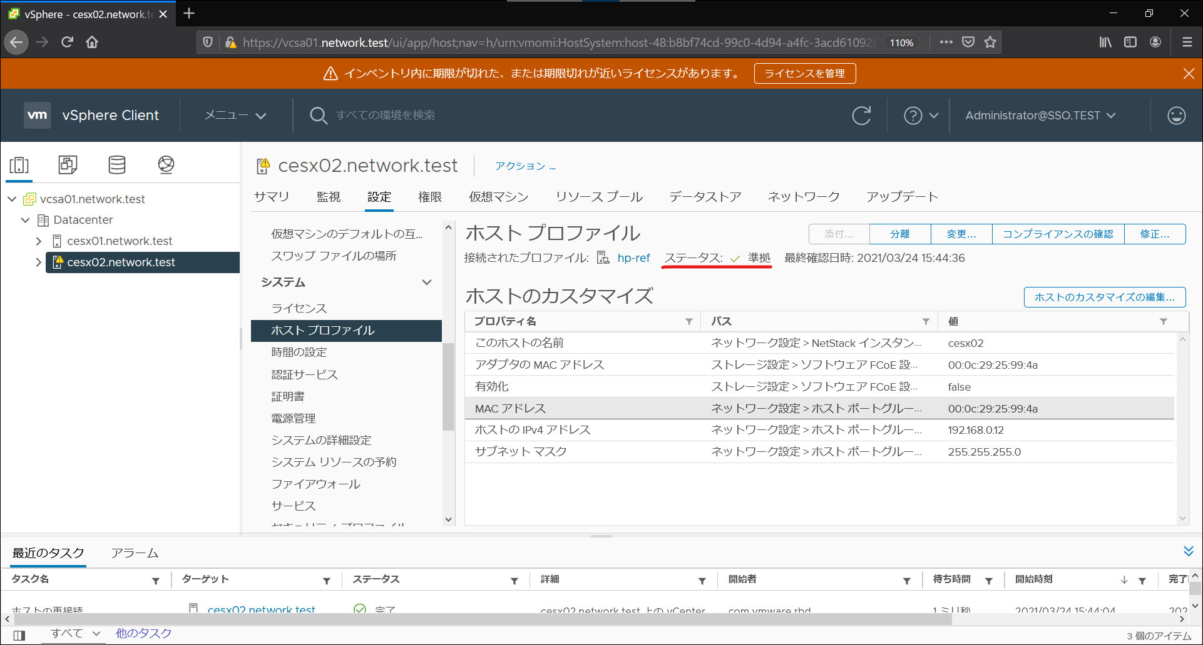Click the recent tasks horizontal scrollbar
Viewport: 1203px width, 645px height.
click(482, 619)
